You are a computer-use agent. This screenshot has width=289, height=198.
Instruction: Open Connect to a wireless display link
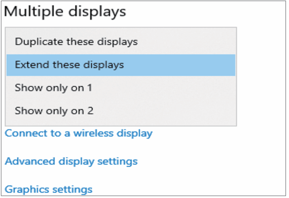[x=78, y=134]
